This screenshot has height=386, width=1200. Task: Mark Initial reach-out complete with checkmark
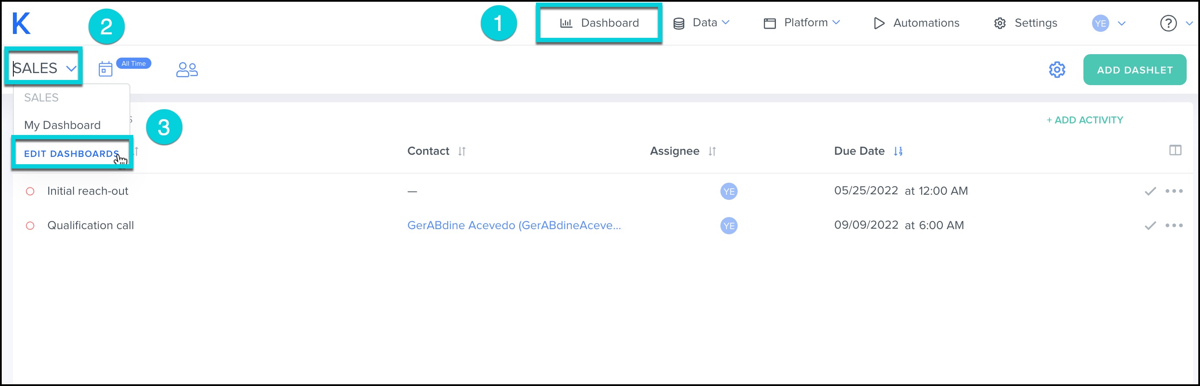pos(1150,191)
